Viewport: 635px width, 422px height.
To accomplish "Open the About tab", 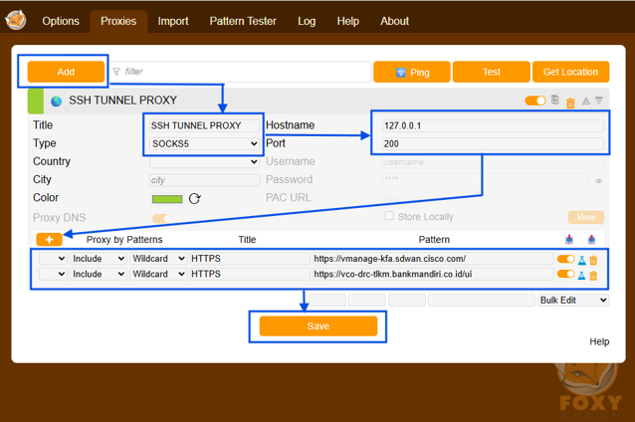I will 394,21.
